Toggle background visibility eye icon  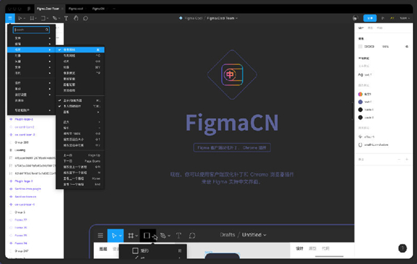407,47
